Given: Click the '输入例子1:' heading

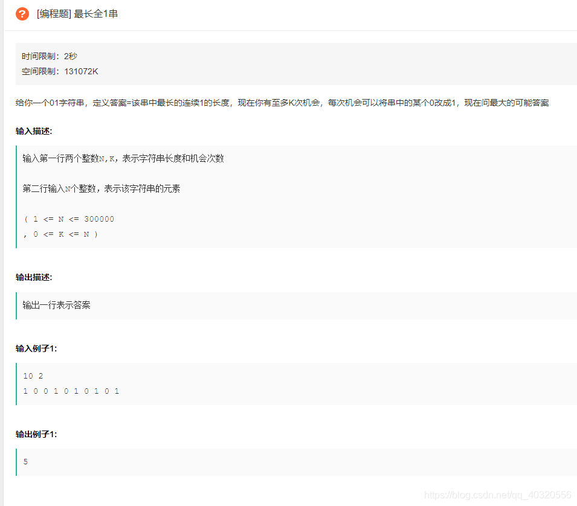Looking at the screenshot, I should (x=36, y=348).
